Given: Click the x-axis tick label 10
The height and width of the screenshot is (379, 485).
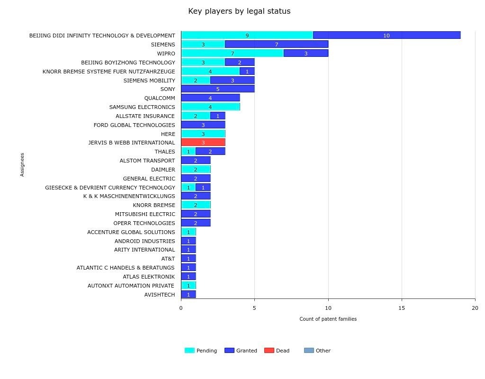Looking at the screenshot, I should (x=328, y=308).
